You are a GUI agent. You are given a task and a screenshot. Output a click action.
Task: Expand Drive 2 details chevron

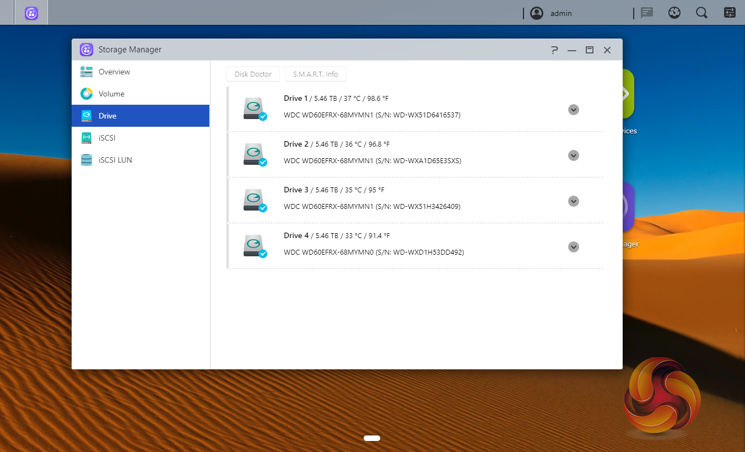pos(574,155)
